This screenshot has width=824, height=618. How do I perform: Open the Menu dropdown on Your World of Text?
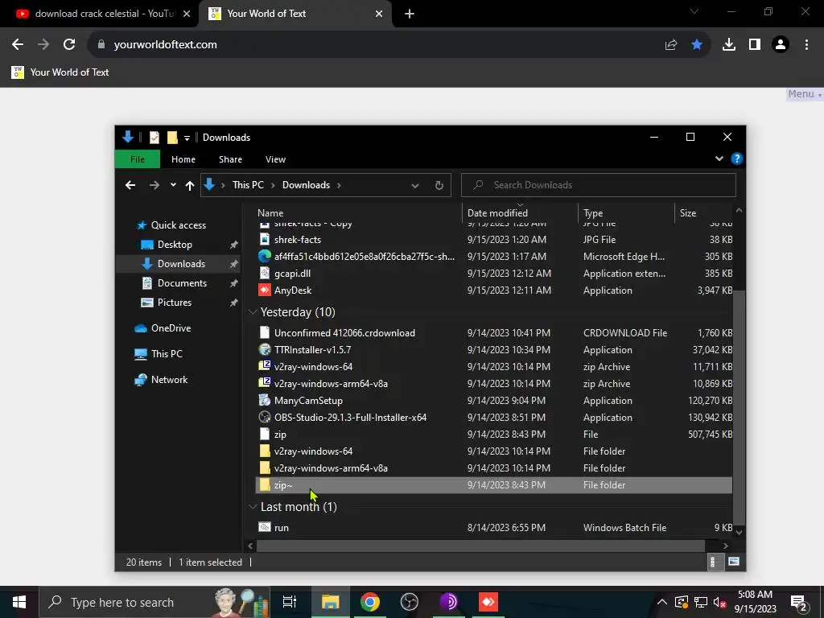tap(804, 94)
